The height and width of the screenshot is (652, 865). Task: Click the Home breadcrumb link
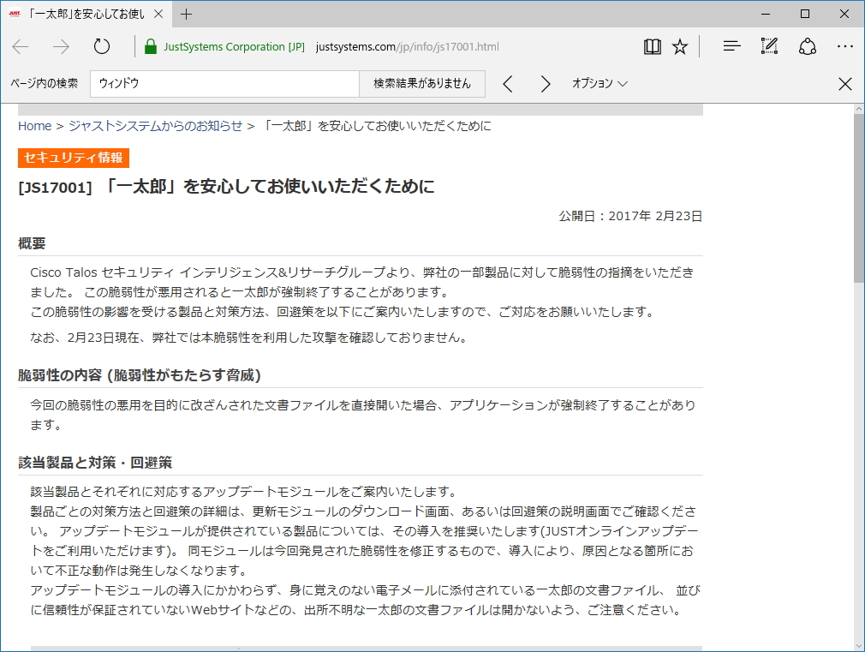point(33,125)
